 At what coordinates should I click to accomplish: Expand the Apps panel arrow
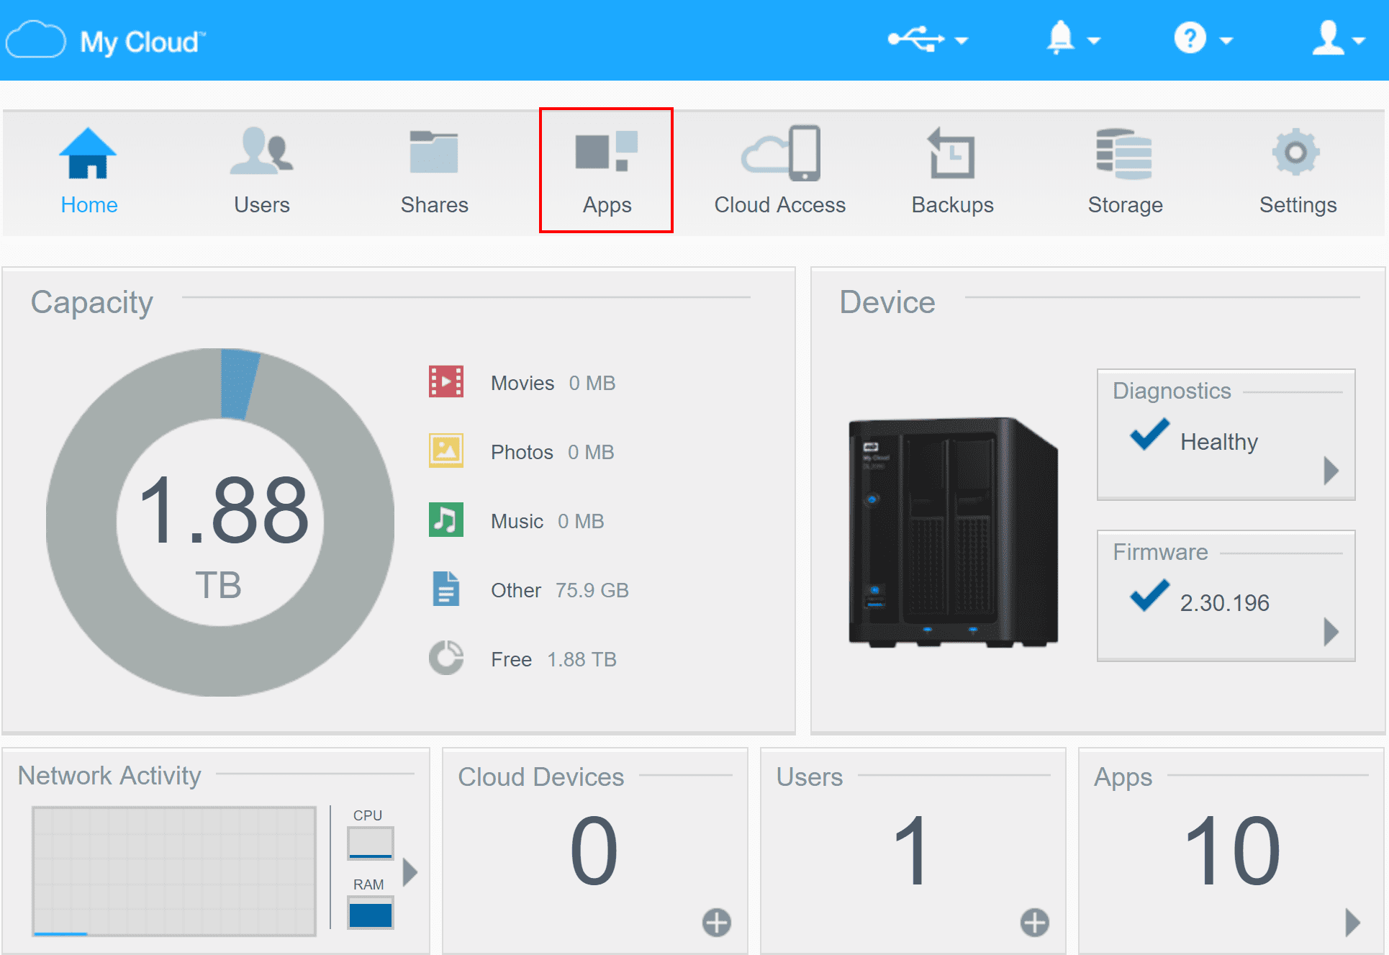click(x=1352, y=922)
